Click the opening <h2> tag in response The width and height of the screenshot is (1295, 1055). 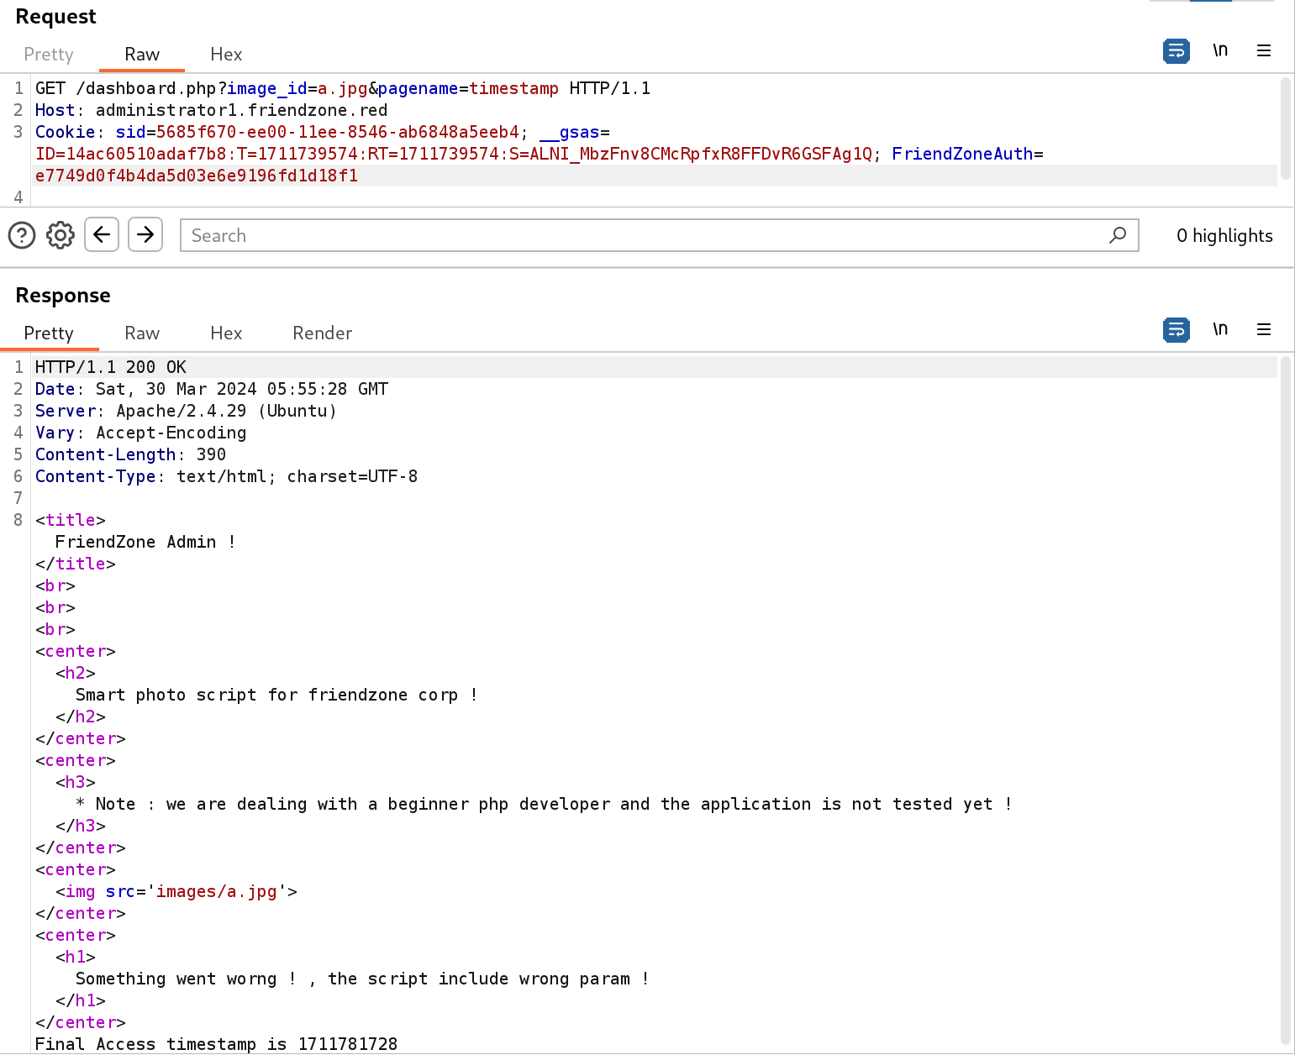tap(76, 673)
